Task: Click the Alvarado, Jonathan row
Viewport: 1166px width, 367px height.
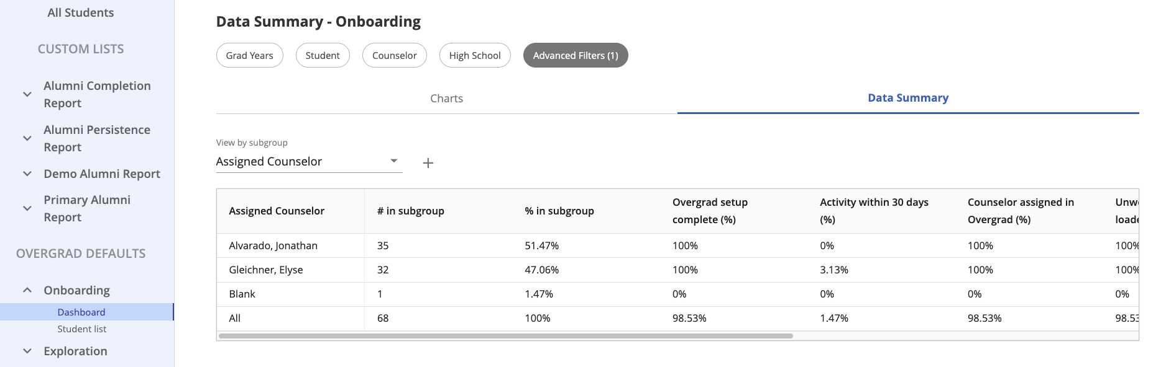Action: coord(273,245)
